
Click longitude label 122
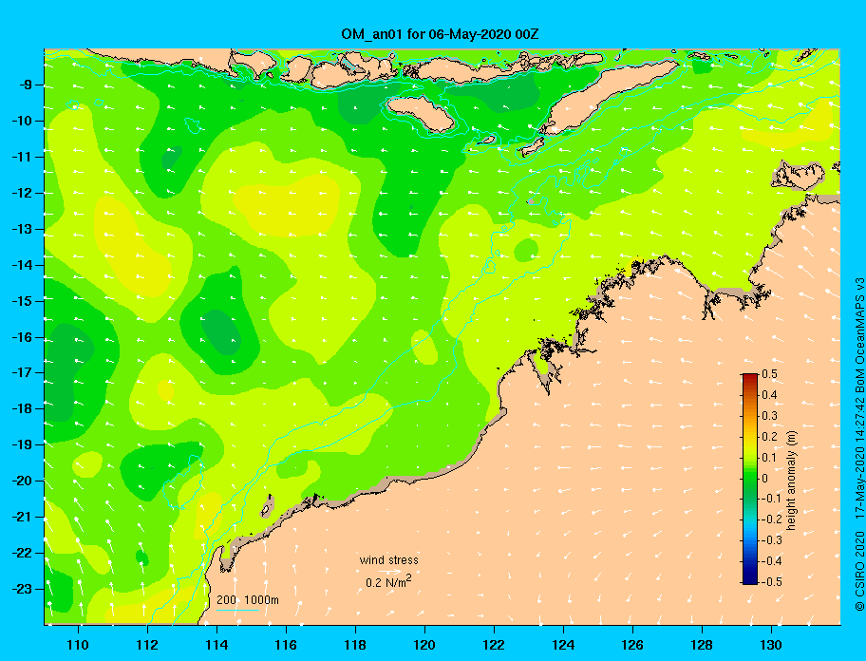pos(494,645)
